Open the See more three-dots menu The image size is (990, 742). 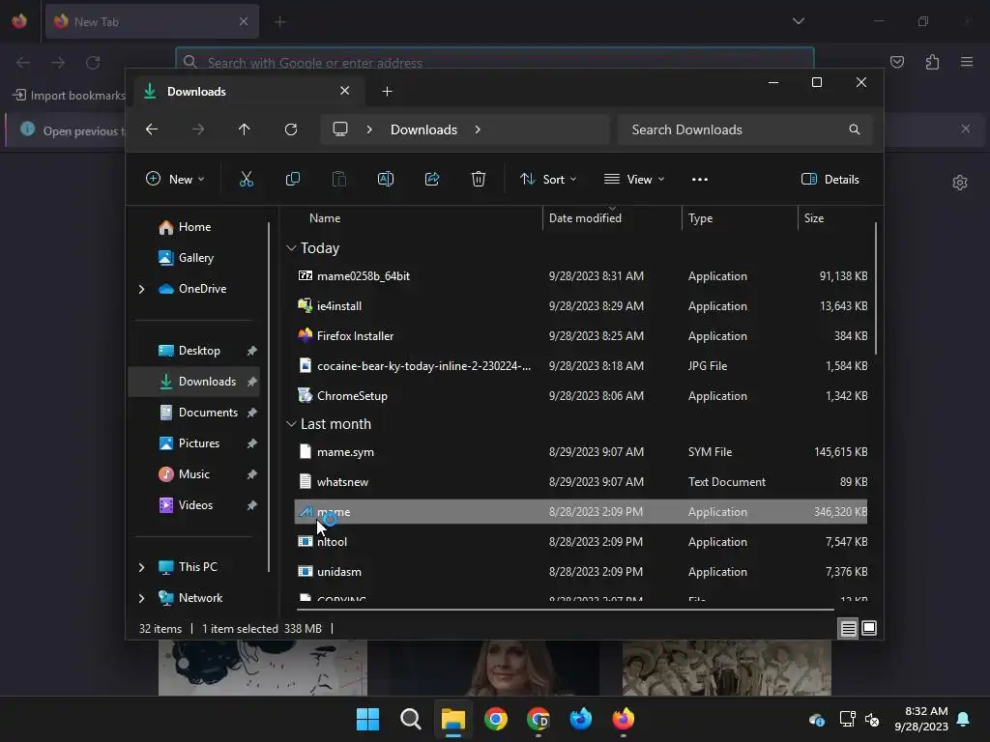point(700,179)
